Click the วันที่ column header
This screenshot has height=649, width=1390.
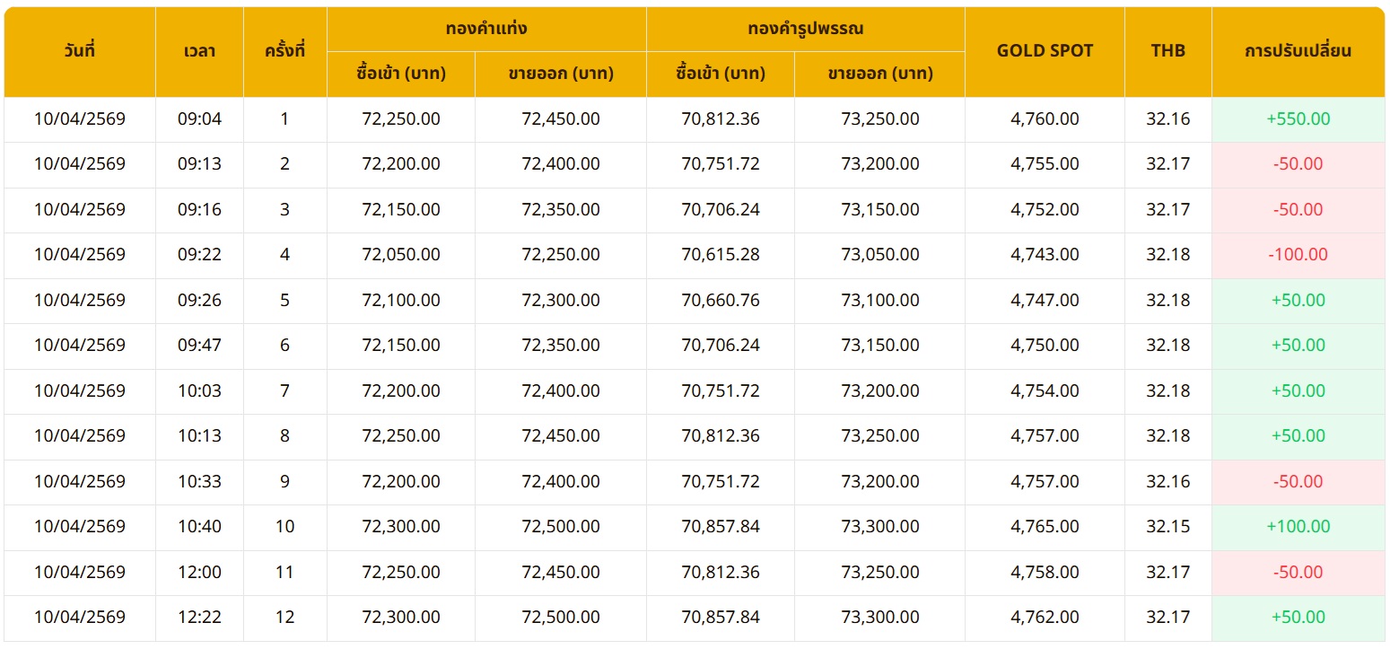(80, 51)
